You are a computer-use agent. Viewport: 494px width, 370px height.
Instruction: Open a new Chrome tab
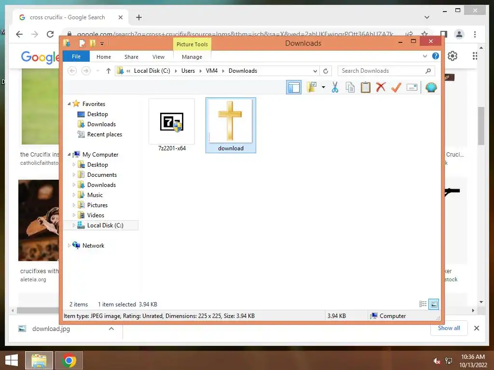139,17
